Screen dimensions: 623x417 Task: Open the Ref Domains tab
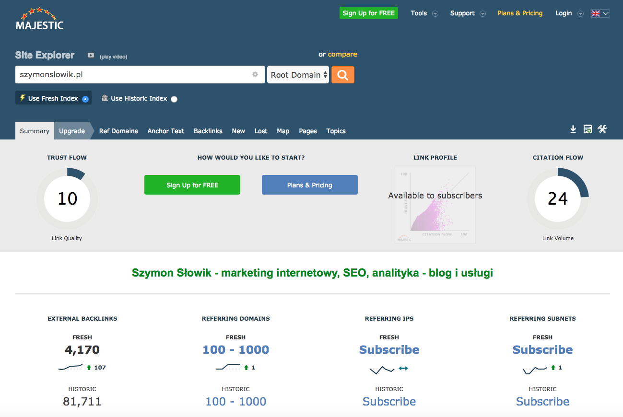pyautogui.click(x=118, y=131)
